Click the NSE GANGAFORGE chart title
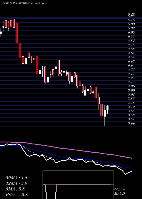 24,3
